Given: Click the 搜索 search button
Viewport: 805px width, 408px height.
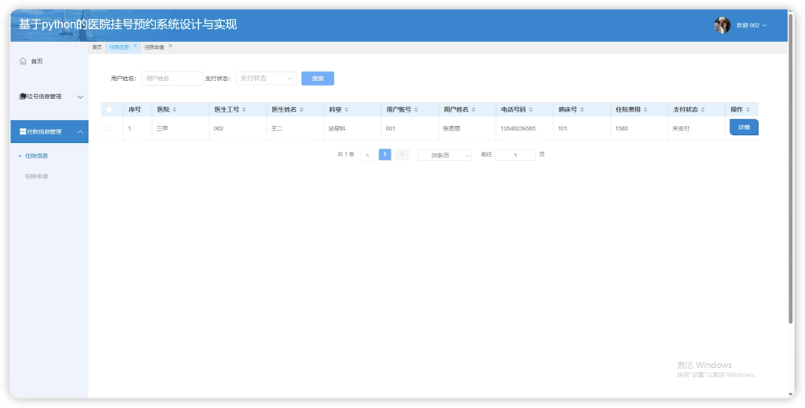Looking at the screenshot, I should [x=318, y=79].
